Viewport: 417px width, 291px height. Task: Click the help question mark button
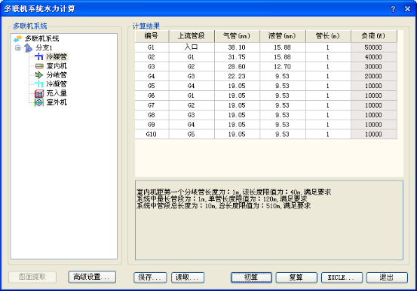coord(393,9)
